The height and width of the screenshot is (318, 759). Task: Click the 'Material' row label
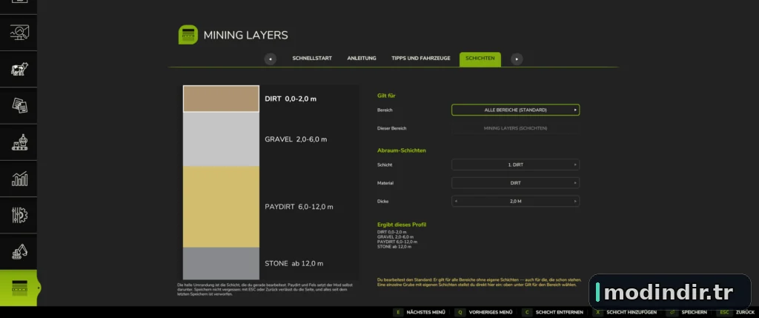click(385, 183)
